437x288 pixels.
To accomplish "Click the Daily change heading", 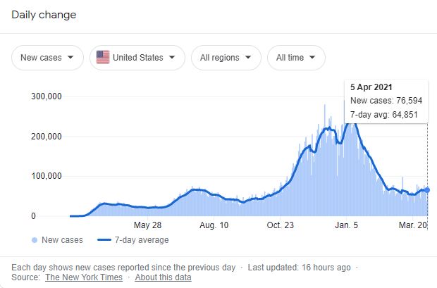I will coord(44,15).
